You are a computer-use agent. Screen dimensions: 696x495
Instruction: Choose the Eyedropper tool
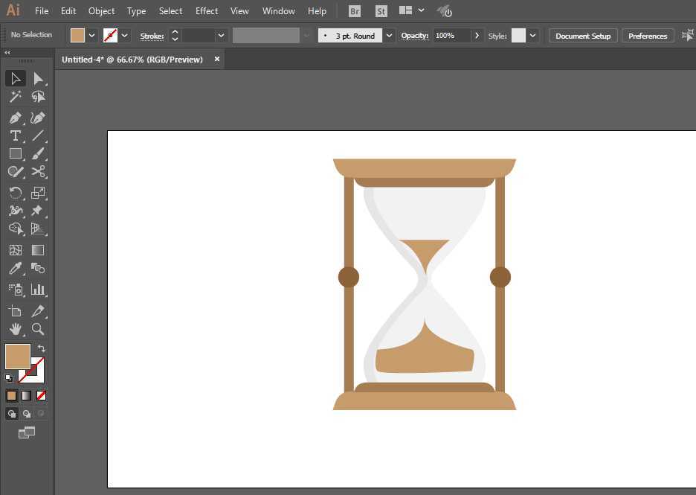click(15, 269)
